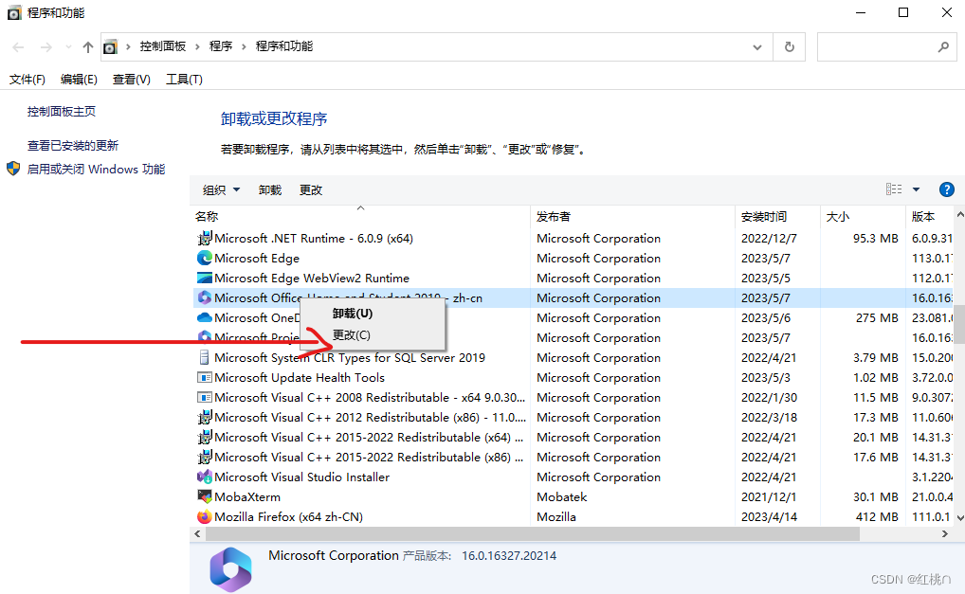The width and height of the screenshot is (965, 594).
Task: Select the MobaXterm icon
Action: coord(205,495)
